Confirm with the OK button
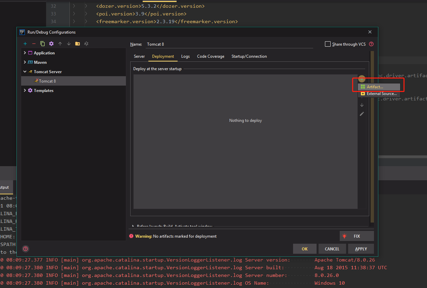The height and width of the screenshot is (288, 427). [304, 249]
